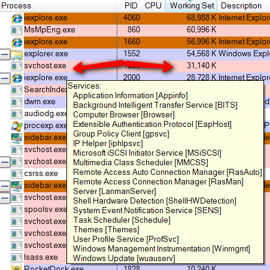
Task: Click PID cell 860
Action: [134, 30]
